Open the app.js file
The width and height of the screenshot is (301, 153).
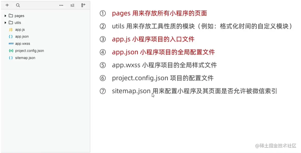click(x=20, y=30)
